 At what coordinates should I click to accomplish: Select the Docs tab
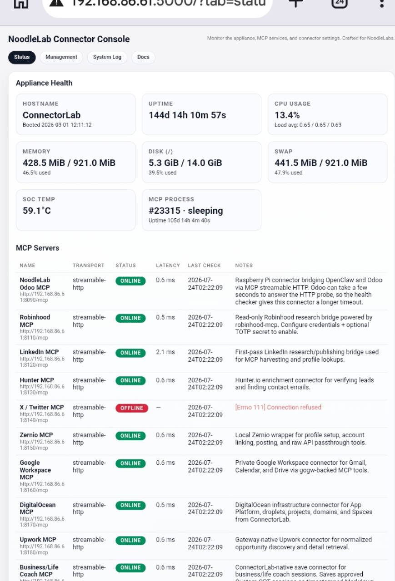pos(143,57)
